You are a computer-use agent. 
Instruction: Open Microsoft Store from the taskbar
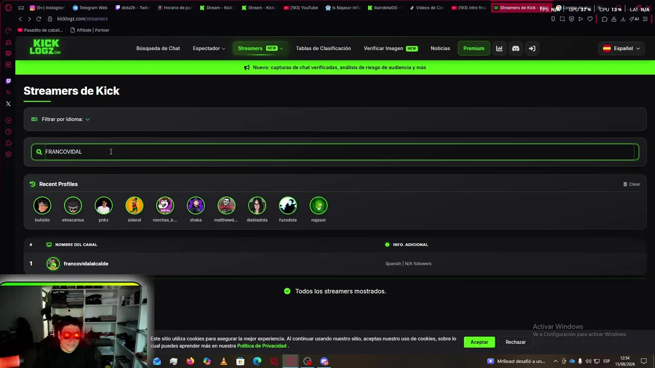tap(240, 361)
